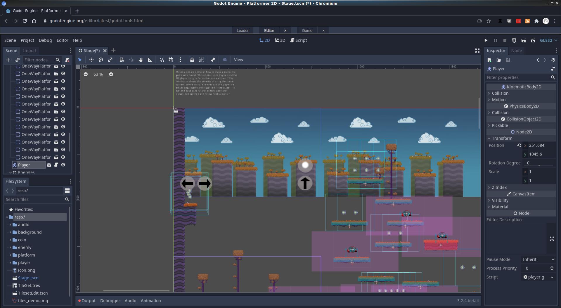
Task: Open the Player node's scene in editor icon
Action: point(49,165)
